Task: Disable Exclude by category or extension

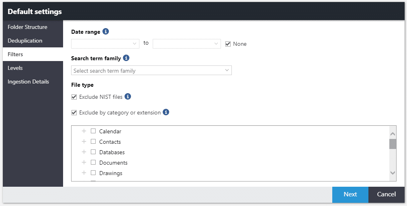Action: pyautogui.click(x=74, y=113)
